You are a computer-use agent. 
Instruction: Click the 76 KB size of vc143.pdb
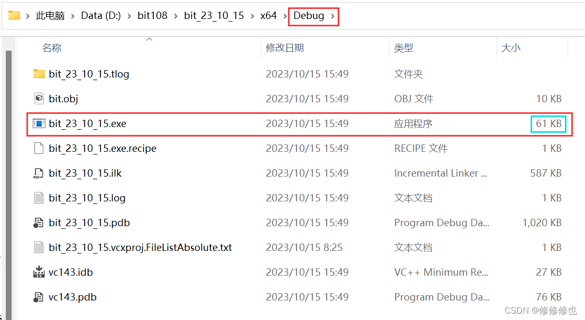(549, 297)
